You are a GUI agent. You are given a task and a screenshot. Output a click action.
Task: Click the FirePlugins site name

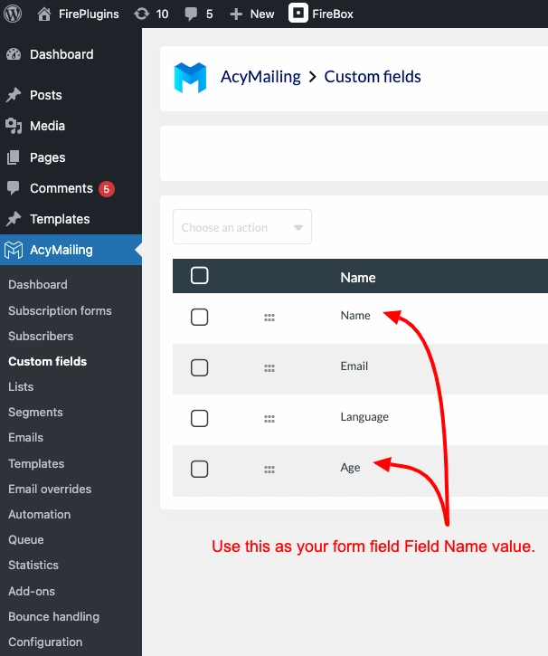(x=89, y=14)
